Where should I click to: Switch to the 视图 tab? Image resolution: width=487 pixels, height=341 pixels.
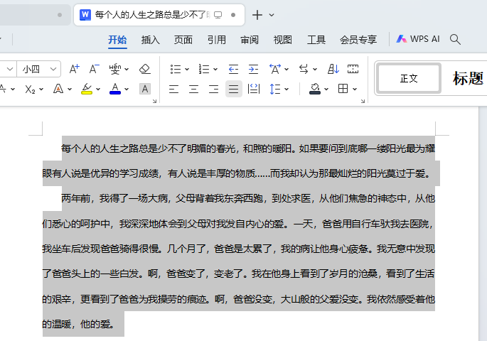point(283,40)
